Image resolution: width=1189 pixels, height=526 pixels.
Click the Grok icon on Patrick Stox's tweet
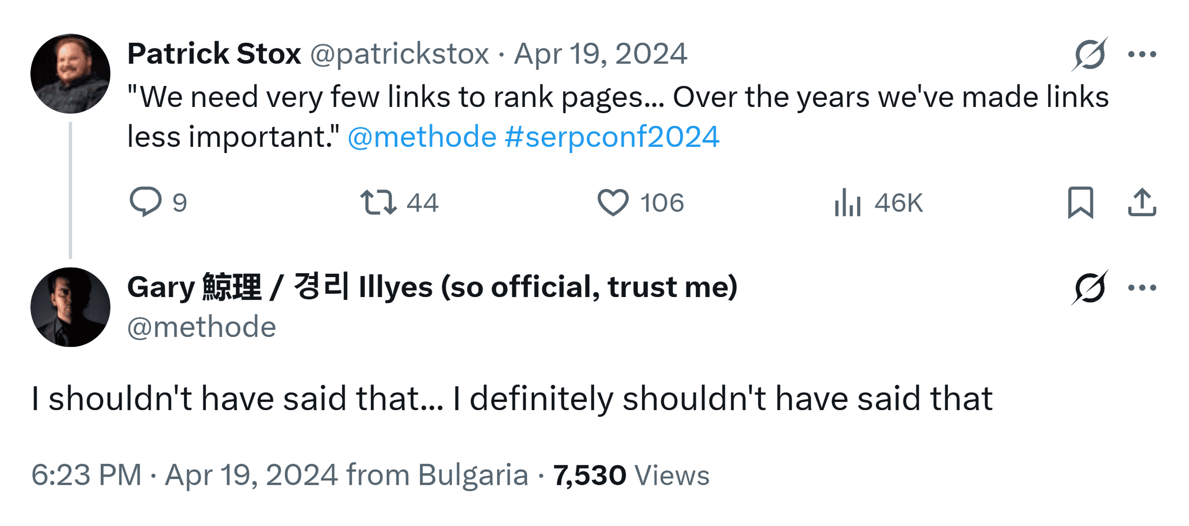click(1090, 54)
